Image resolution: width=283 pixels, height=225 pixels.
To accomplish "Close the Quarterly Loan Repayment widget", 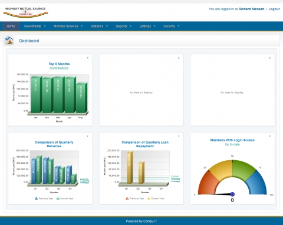I will [179, 136].
